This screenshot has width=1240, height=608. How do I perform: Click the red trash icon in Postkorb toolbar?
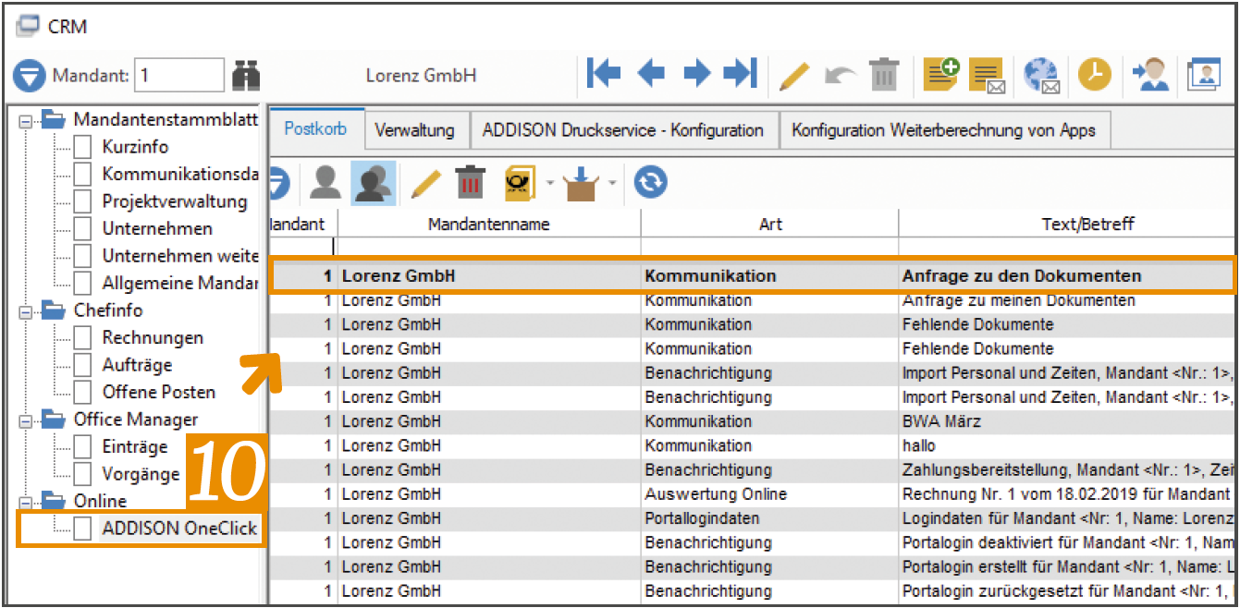click(471, 182)
